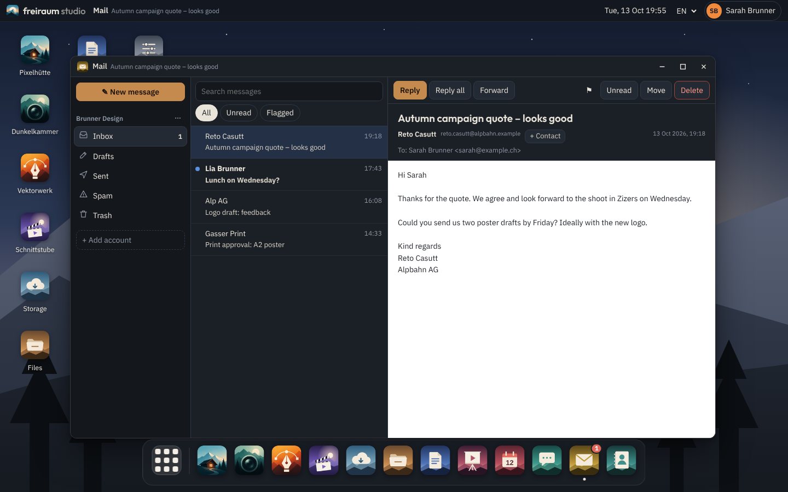Viewport: 788px width, 492px height.
Task: Open Lia Brunner's "Lunch on Wednesday?" email
Action: coord(289,174)
